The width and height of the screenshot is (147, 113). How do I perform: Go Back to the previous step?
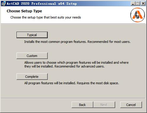[82, 105]
